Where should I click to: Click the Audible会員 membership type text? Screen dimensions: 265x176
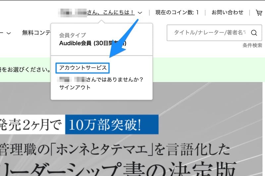pos(92,43)
